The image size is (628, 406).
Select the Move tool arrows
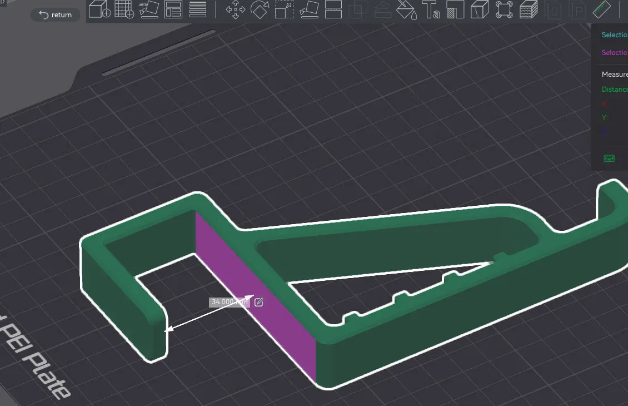pyautogui.click(x=236, y=9)
